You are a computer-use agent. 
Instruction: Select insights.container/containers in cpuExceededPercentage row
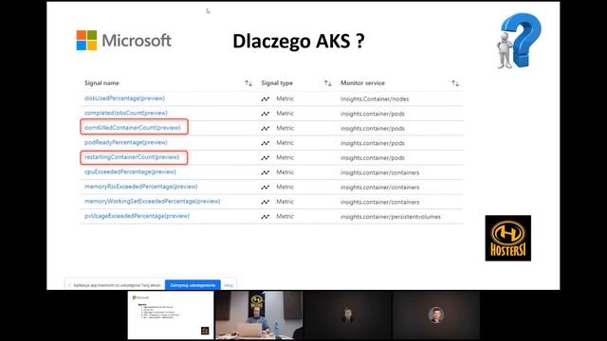[x=379, y=172]
